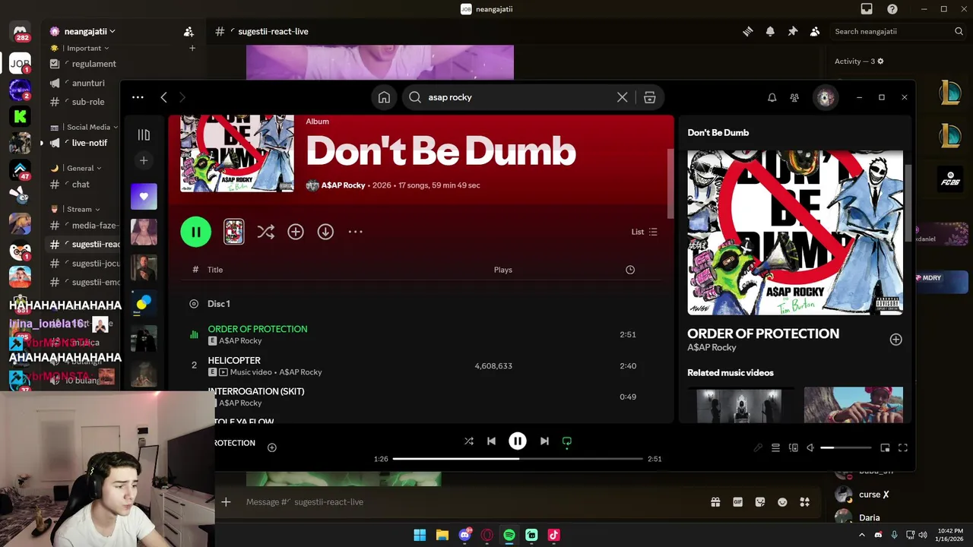Image resolution: width=973 pixels, height=547 pixels.
Task: Open the miniplayer icon
Action: point(885,448)
